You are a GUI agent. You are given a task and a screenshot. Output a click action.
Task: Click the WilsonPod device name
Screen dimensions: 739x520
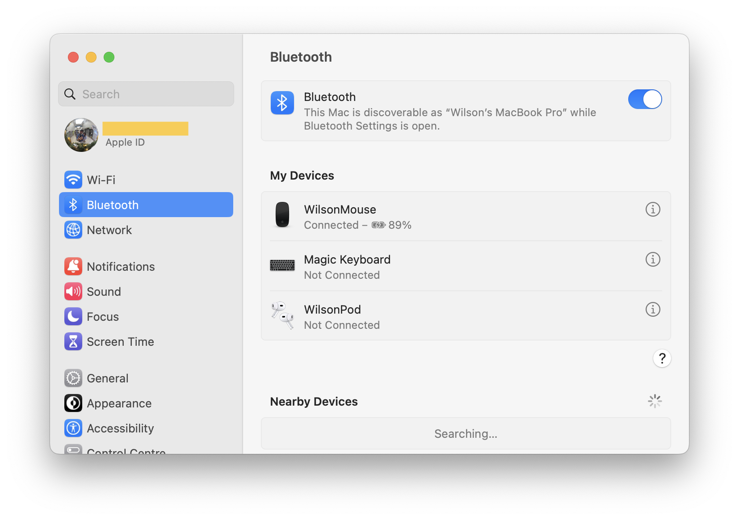pos(332,310)
